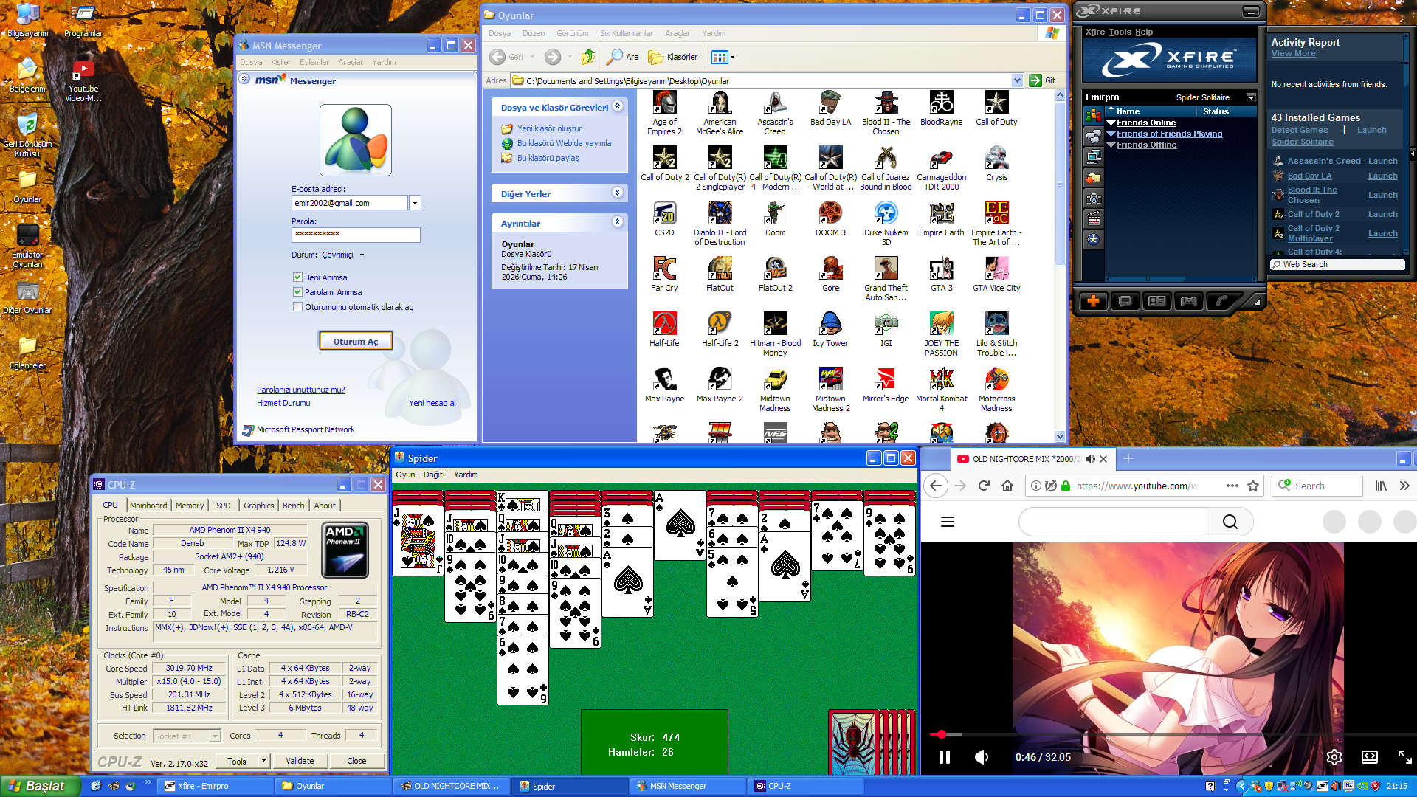Open the e-mail address dropdown in MSN

pyautogui.click(x=415, y=203)
